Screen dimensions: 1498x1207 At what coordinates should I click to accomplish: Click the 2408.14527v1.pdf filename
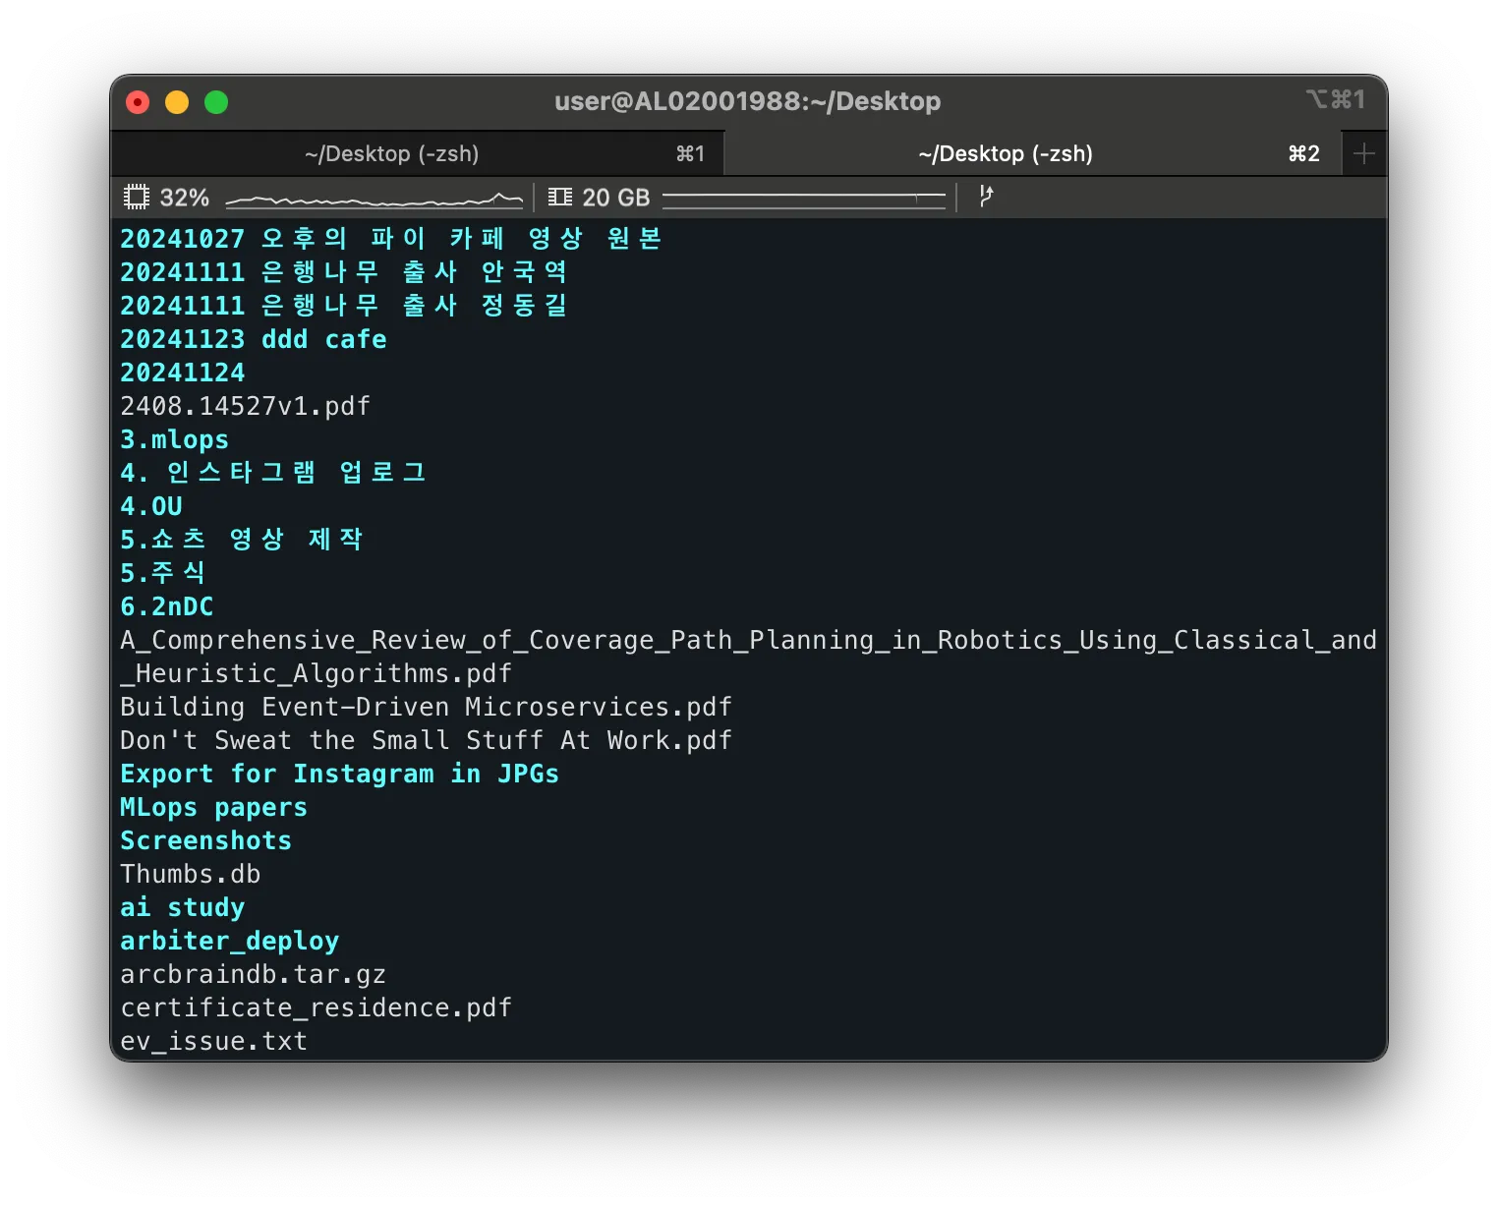[x=246, y=405]
